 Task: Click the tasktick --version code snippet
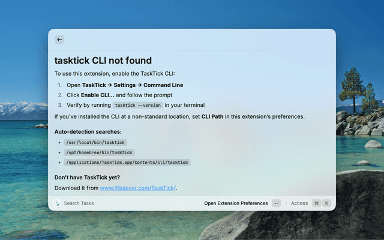coord(138,106)
